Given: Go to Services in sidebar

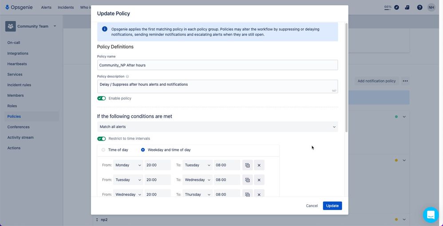Looking at the screenshot, I should (15, 74).
